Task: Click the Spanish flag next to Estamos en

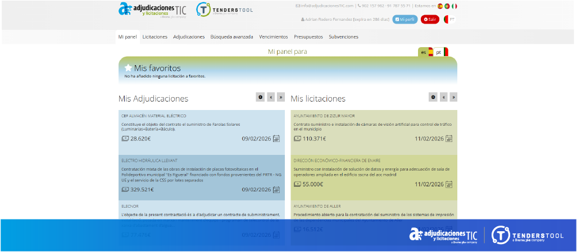Action: (440, 6)
